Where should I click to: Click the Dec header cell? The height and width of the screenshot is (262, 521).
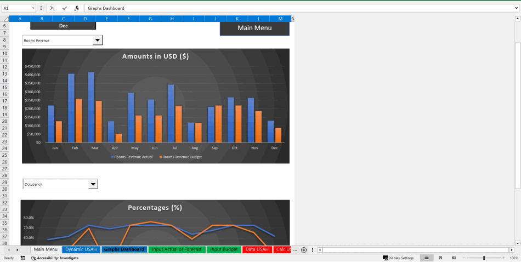[x=63, y=26]
